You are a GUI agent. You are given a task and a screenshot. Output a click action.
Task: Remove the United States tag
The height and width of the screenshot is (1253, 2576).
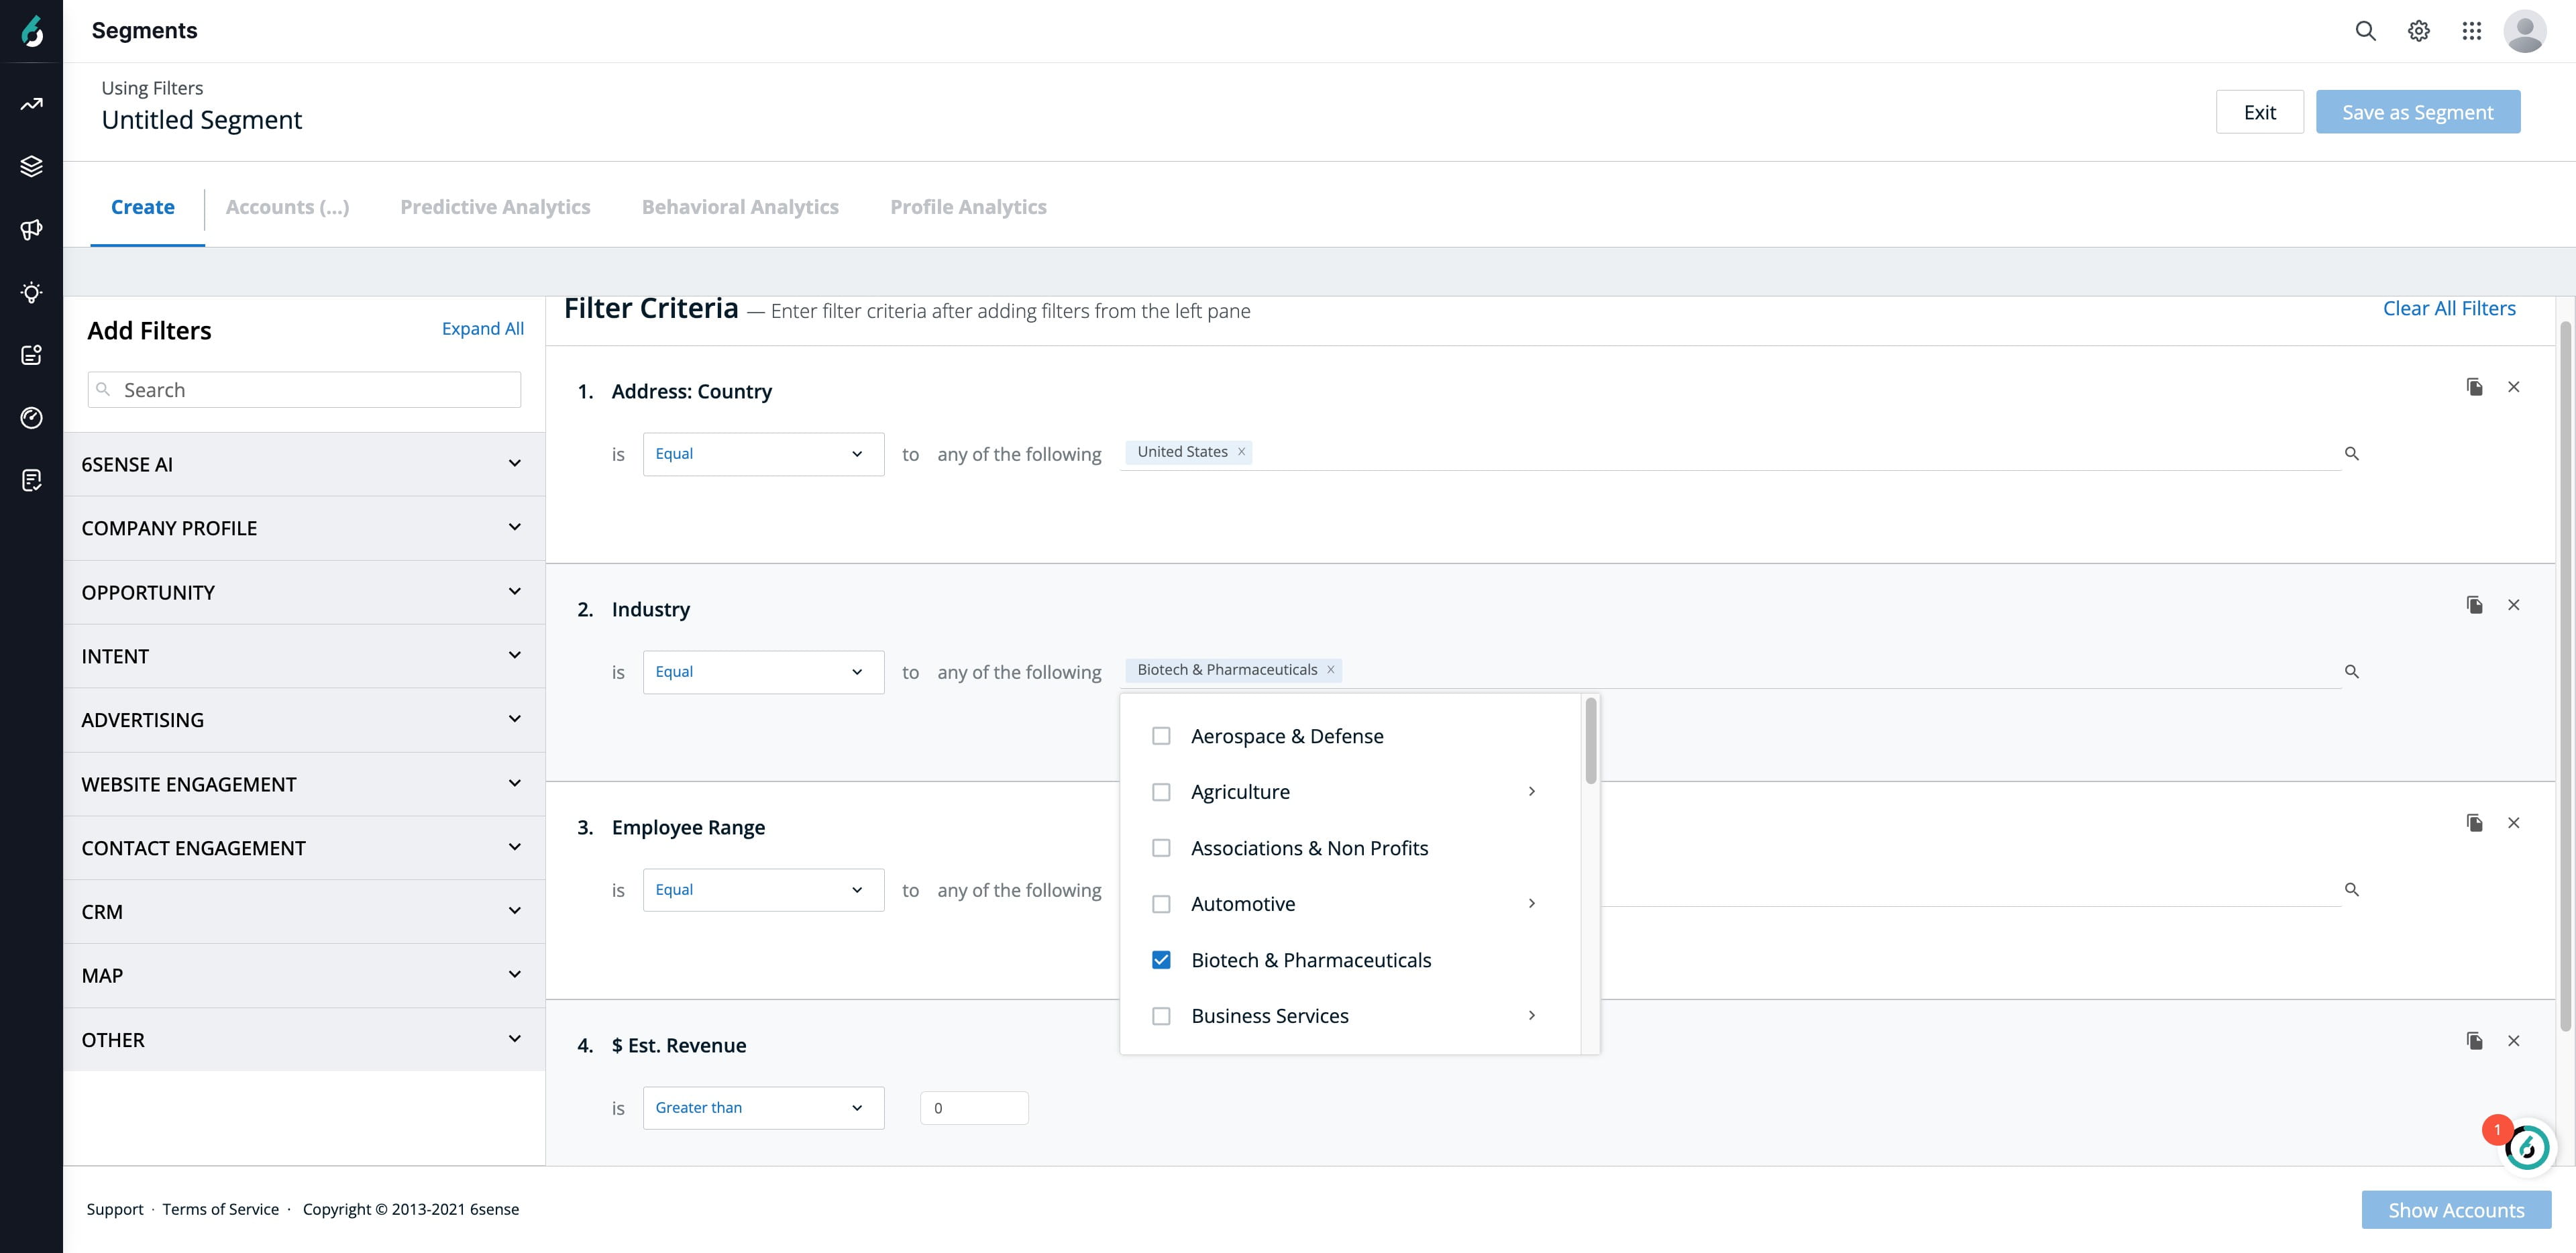[x=1241, y=452]
